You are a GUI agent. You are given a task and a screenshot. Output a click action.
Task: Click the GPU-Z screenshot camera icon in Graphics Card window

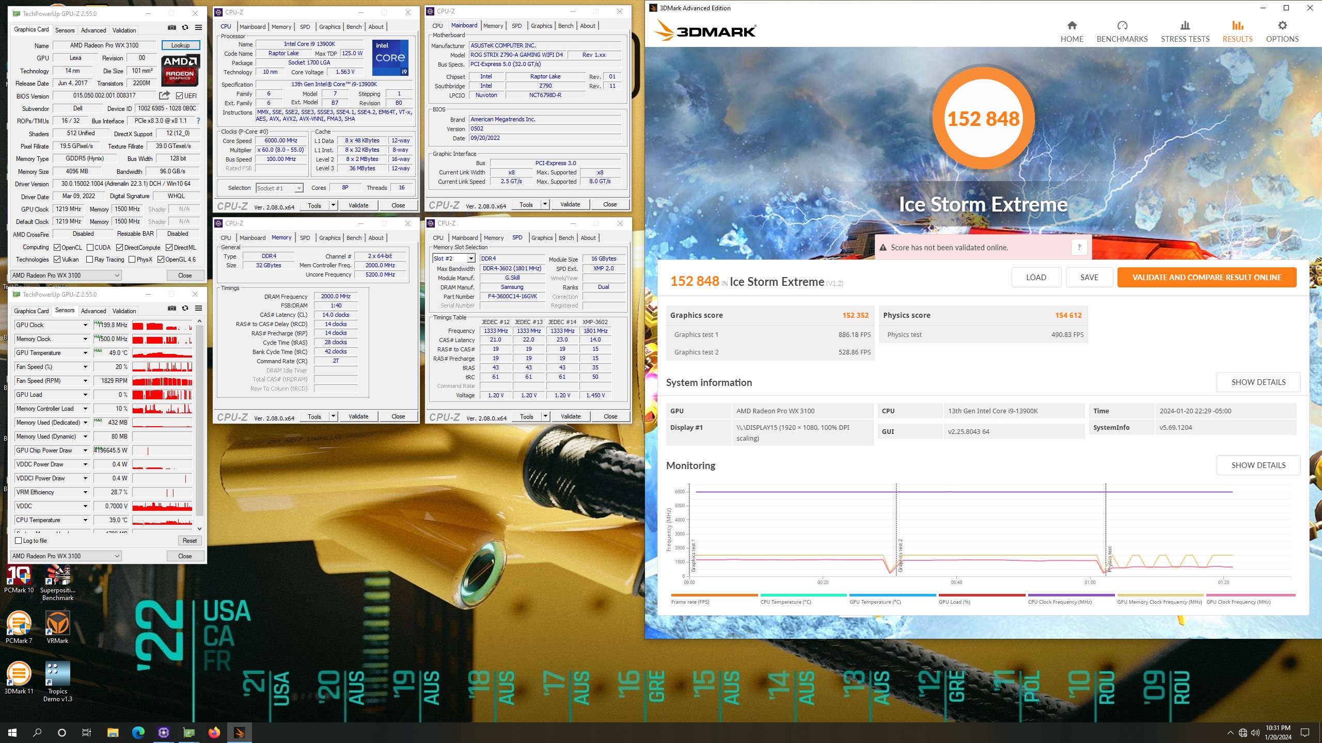pos(172,27)
